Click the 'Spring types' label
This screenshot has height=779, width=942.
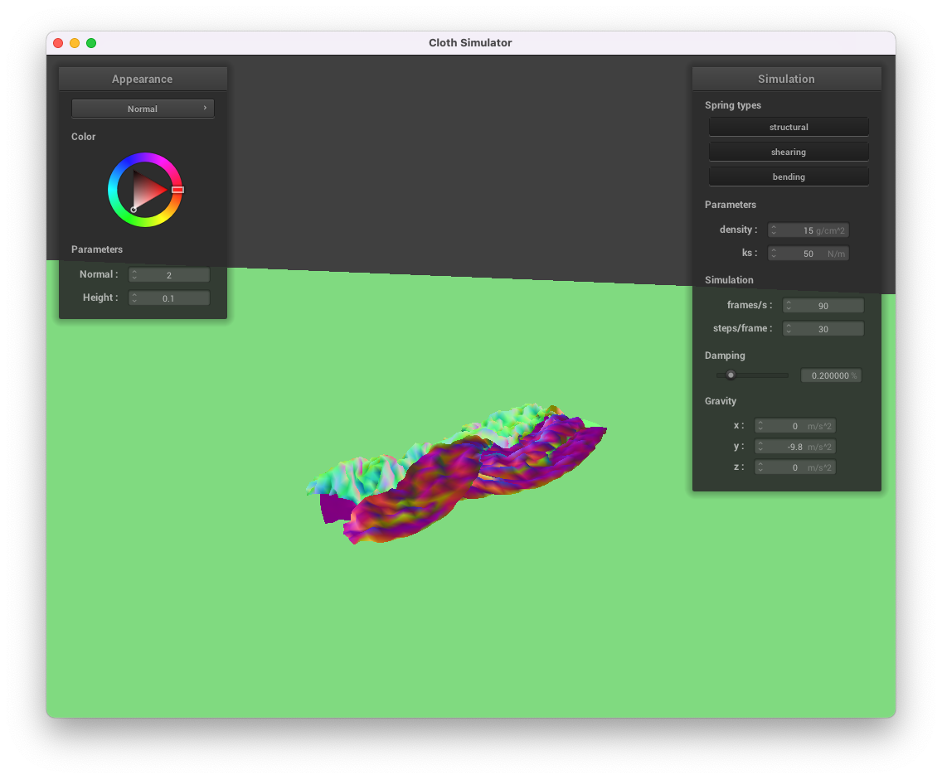point(733,105)
